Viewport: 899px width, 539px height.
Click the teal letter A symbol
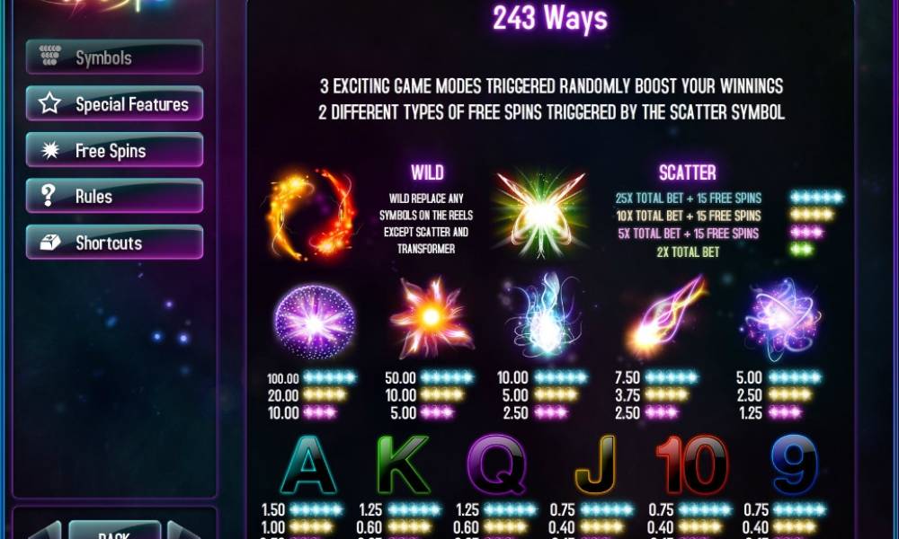(x=308, y=465)
